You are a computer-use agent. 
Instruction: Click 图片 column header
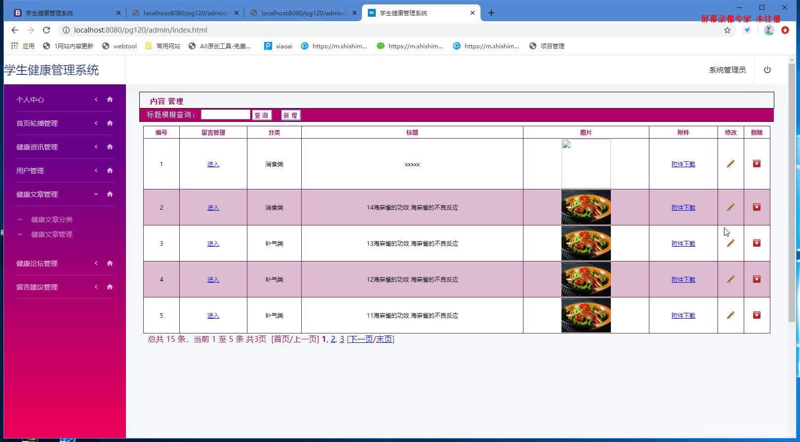click(586, 132)
